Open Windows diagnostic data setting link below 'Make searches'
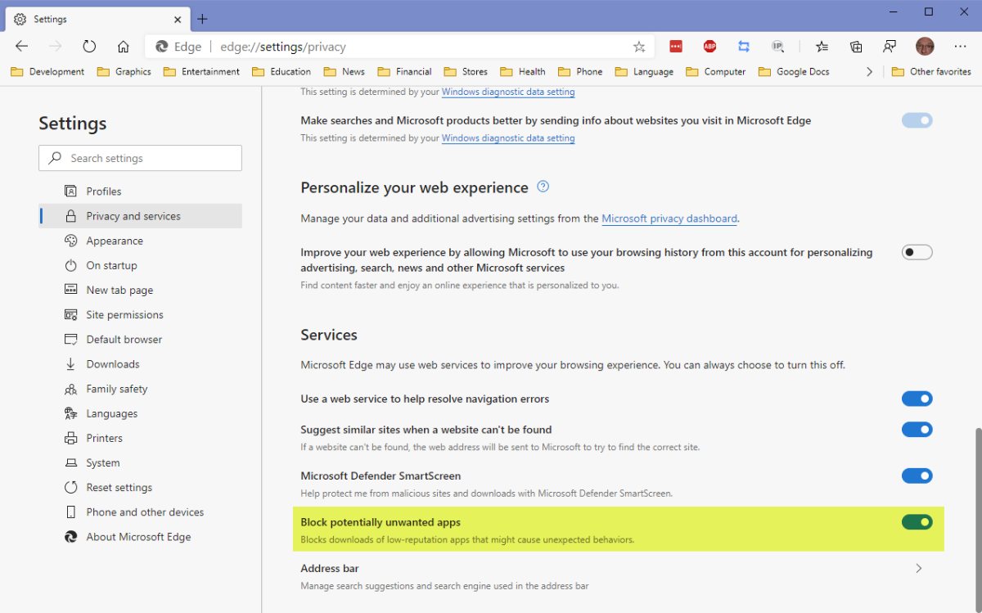The image size is (982, 613). coord(508,138)
